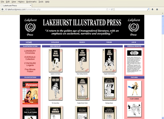This screenshot has width=164, height=119.
Task: Open the Knee Socks to Nylons cover
Action: (82, 112)
